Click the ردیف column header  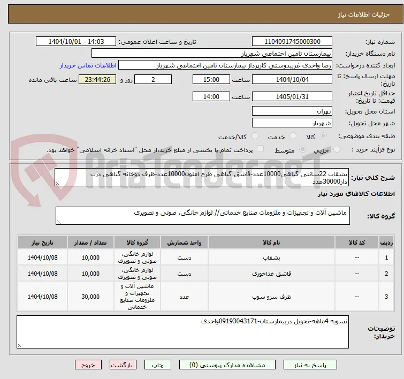[386, 242]
